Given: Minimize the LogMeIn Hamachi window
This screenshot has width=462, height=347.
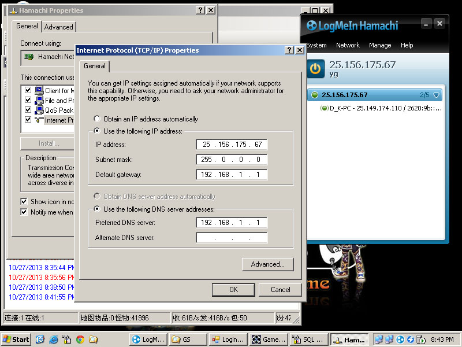Looking at the screenshot, I should point(426,24).
